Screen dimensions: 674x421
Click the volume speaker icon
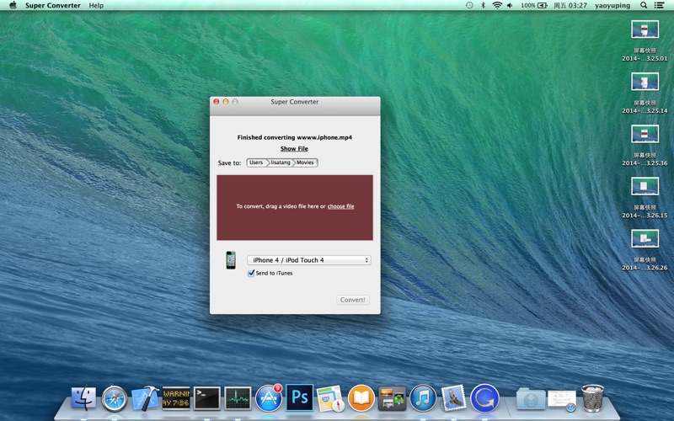(510, 5)
